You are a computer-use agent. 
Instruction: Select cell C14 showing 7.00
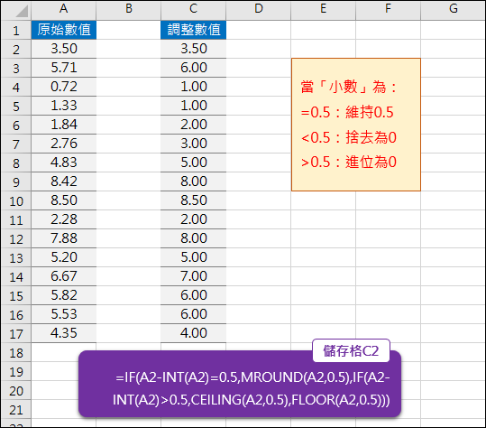pyautogui.click(x=193, y=276)
